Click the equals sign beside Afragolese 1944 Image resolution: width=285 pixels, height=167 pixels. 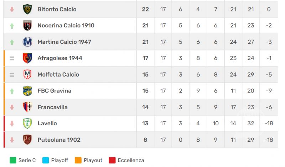click(12, 58)
